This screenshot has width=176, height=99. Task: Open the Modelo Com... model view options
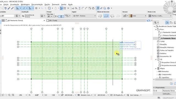coord(85,95)
